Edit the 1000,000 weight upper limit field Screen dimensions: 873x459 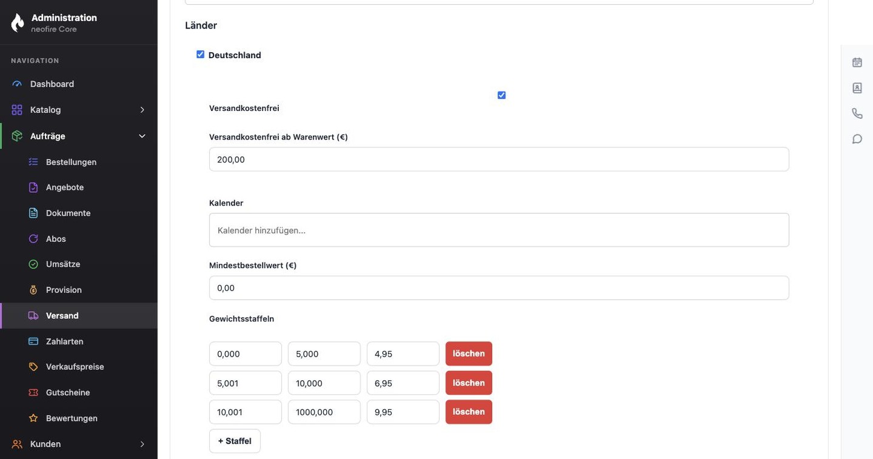(324, 412)
